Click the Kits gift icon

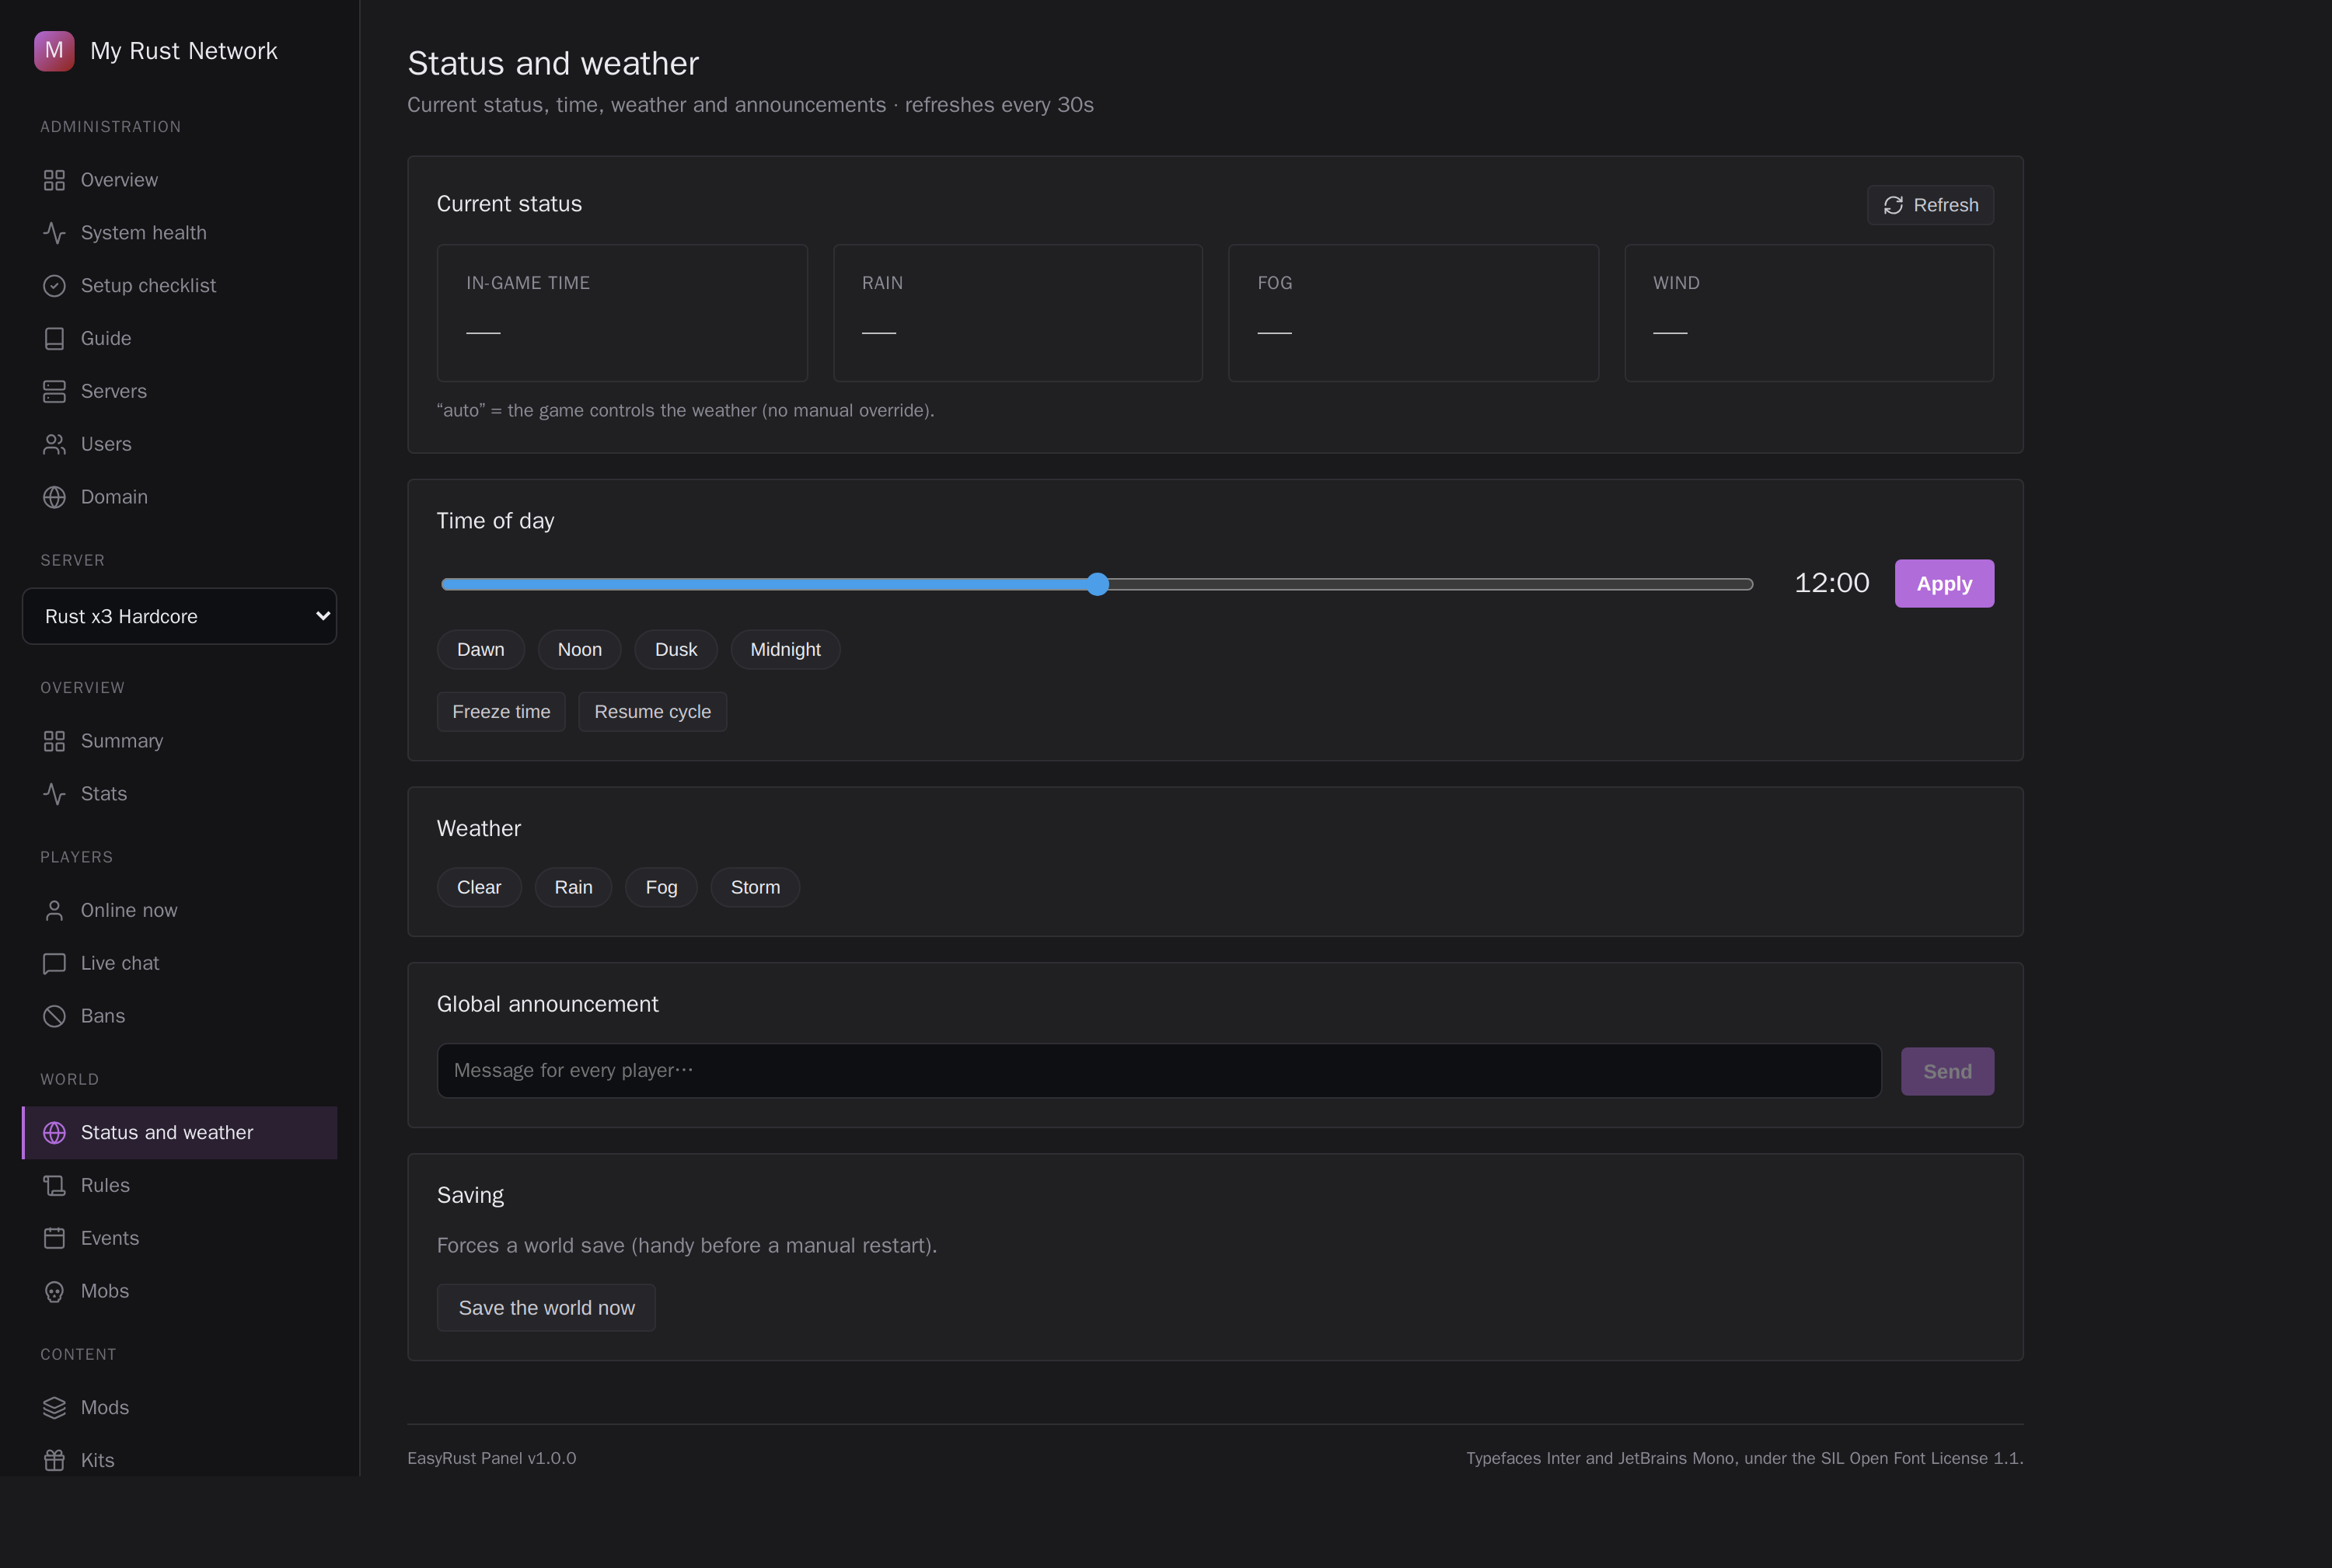click(x=54, y=1460)
